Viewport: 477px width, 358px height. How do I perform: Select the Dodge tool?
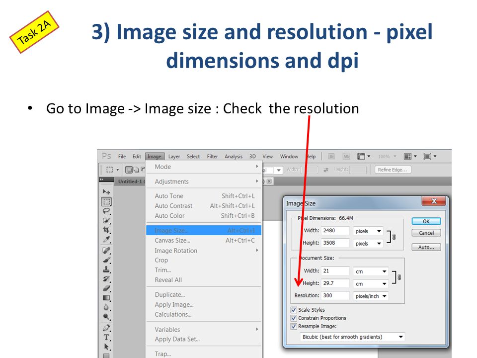[x=106, y=317]
